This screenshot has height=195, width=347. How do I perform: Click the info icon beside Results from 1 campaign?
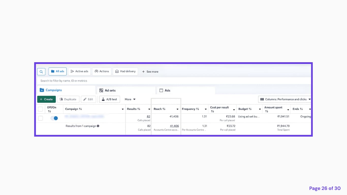tap(98, 126)
